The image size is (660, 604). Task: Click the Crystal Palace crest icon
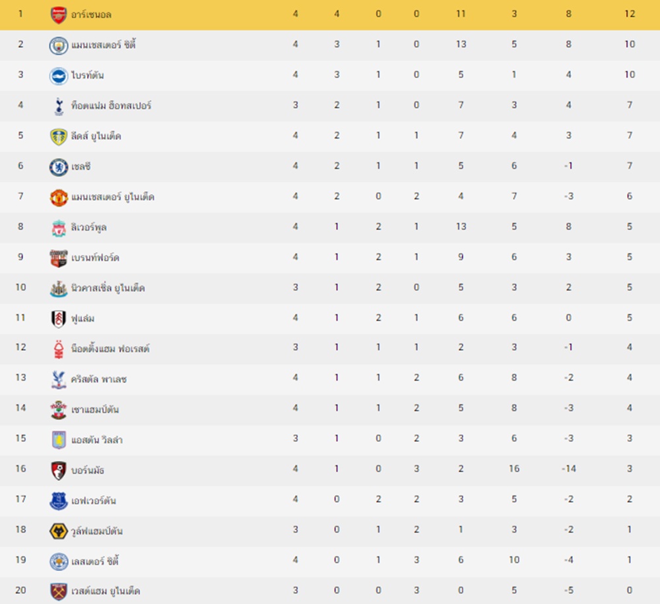(59, 378)
